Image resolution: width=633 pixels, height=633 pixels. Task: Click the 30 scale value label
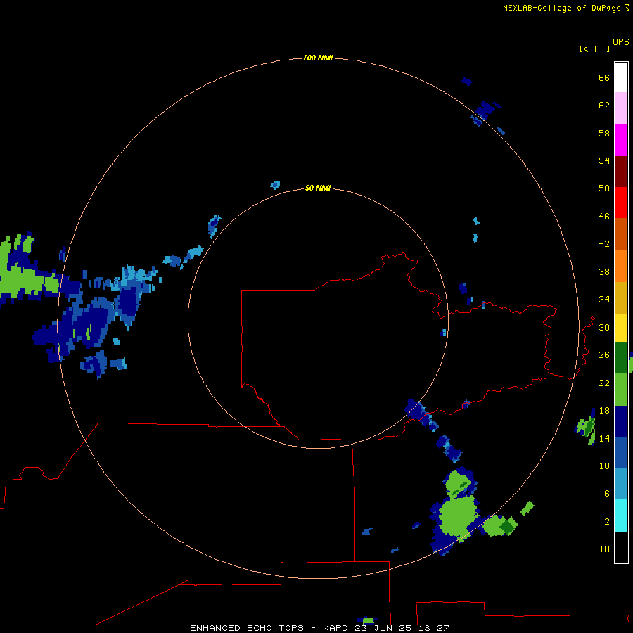[x=604, y=327]
